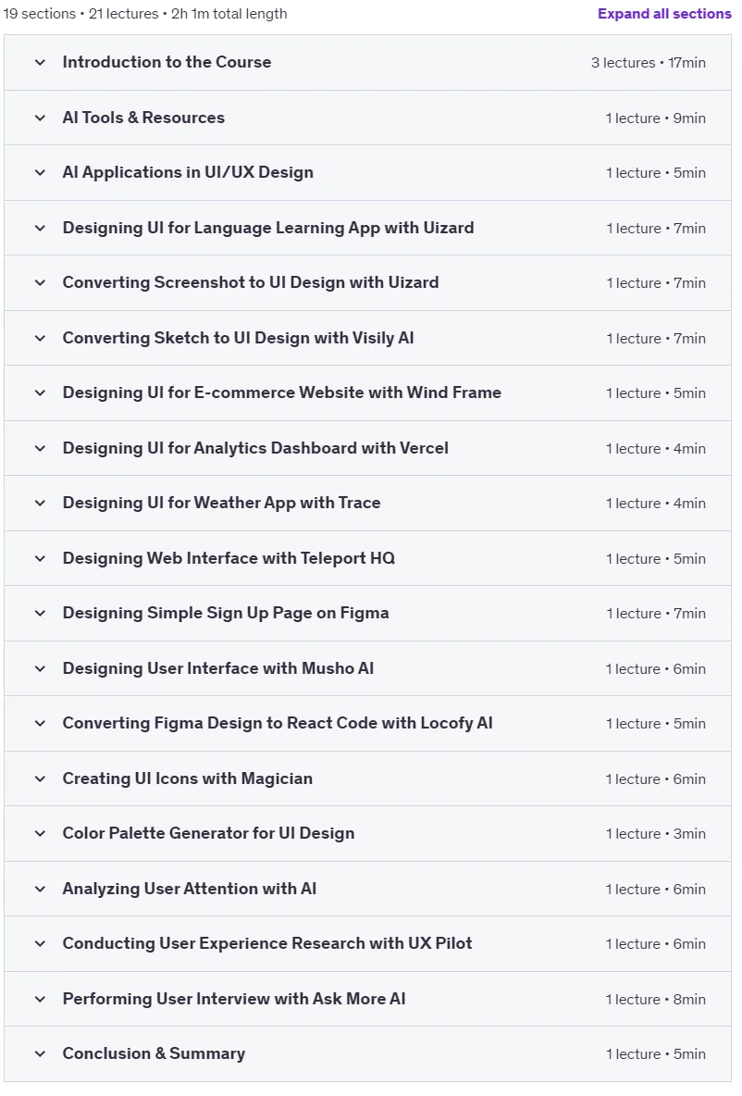Click Expand all sections link

[x=664, y=13]
